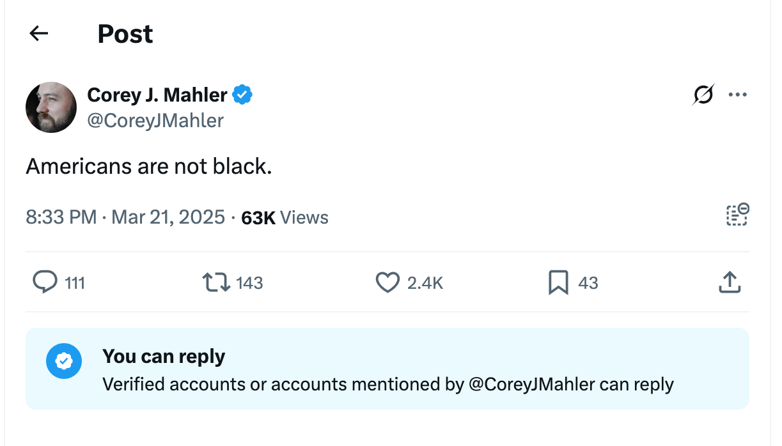The image size is (782, 446).
Task: Navigate back with the arrow
Action: point(38,33)
